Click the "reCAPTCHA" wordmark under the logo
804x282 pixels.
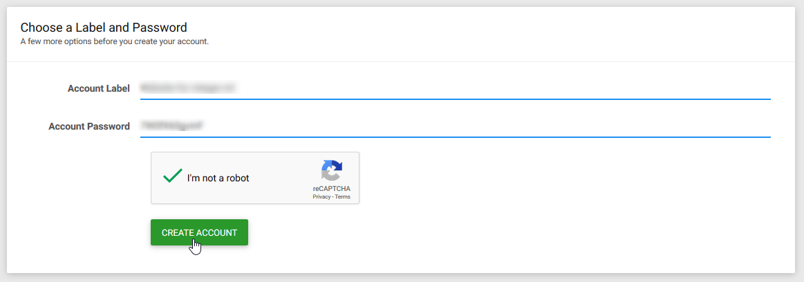(332, 189)
